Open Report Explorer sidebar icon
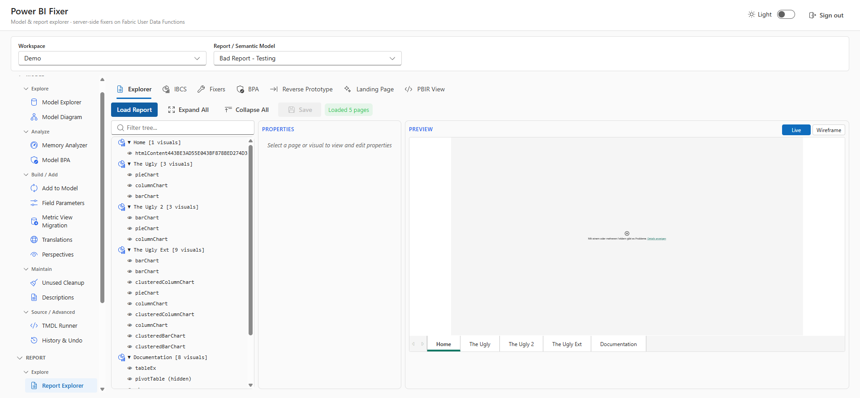This screenshot has height=398, width=860. (x=34, y=385)
